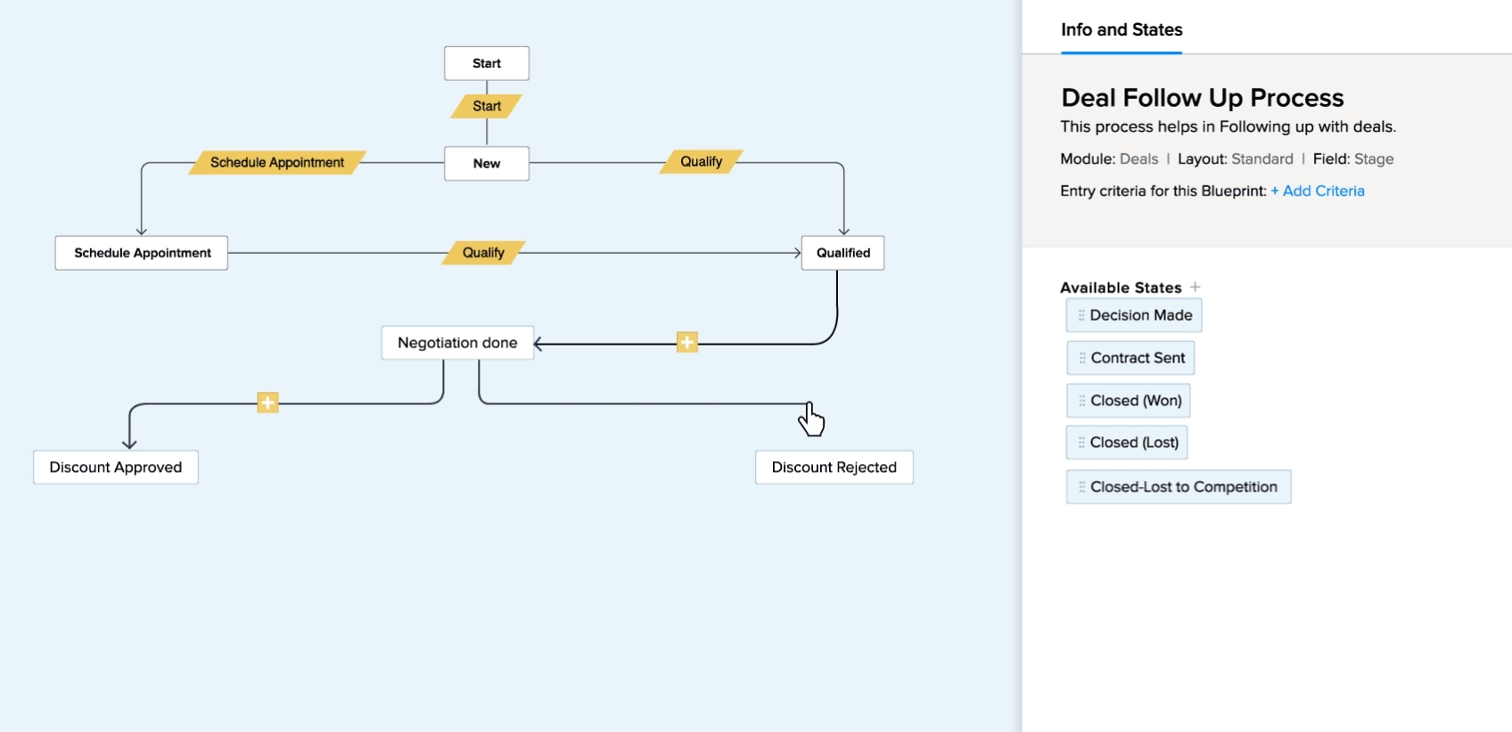This screenshot has height=732, width=1512.
Task: Add a new available state plus icon
Action: (x=1196, y=287)
